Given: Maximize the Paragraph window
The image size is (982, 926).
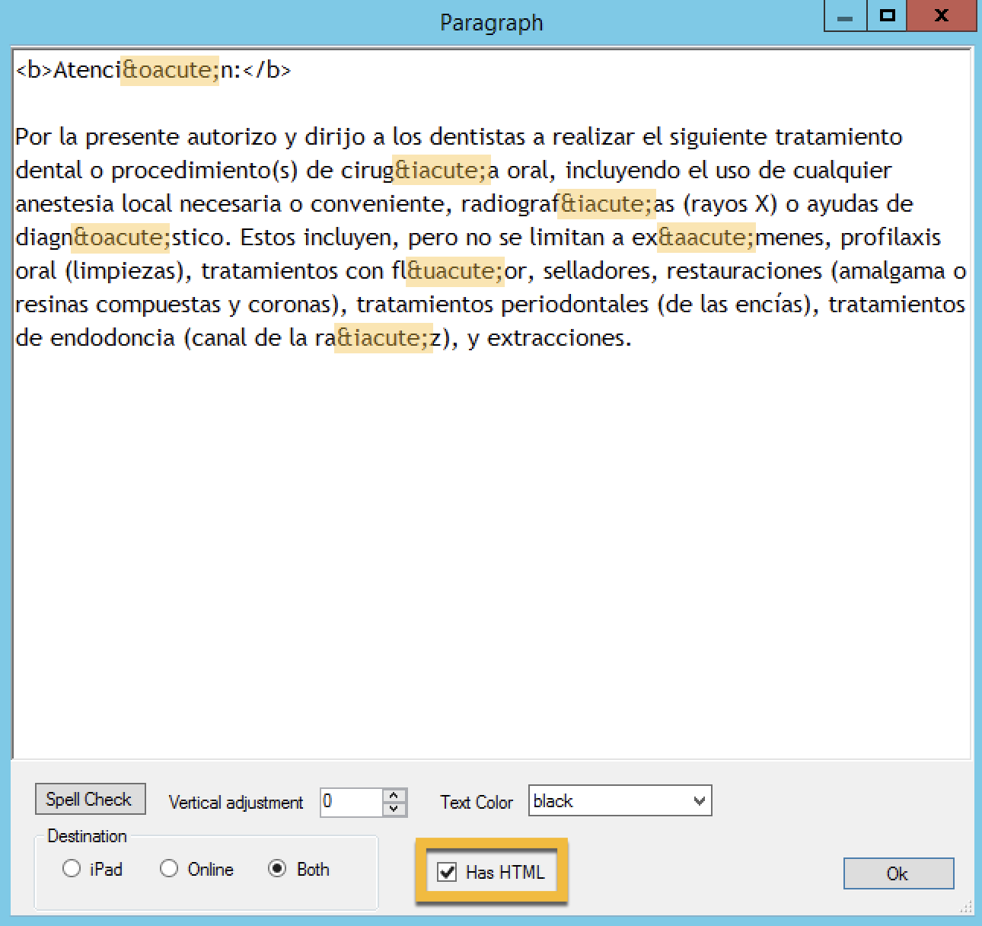Looking at the screenshot, I should click(888, 17).
